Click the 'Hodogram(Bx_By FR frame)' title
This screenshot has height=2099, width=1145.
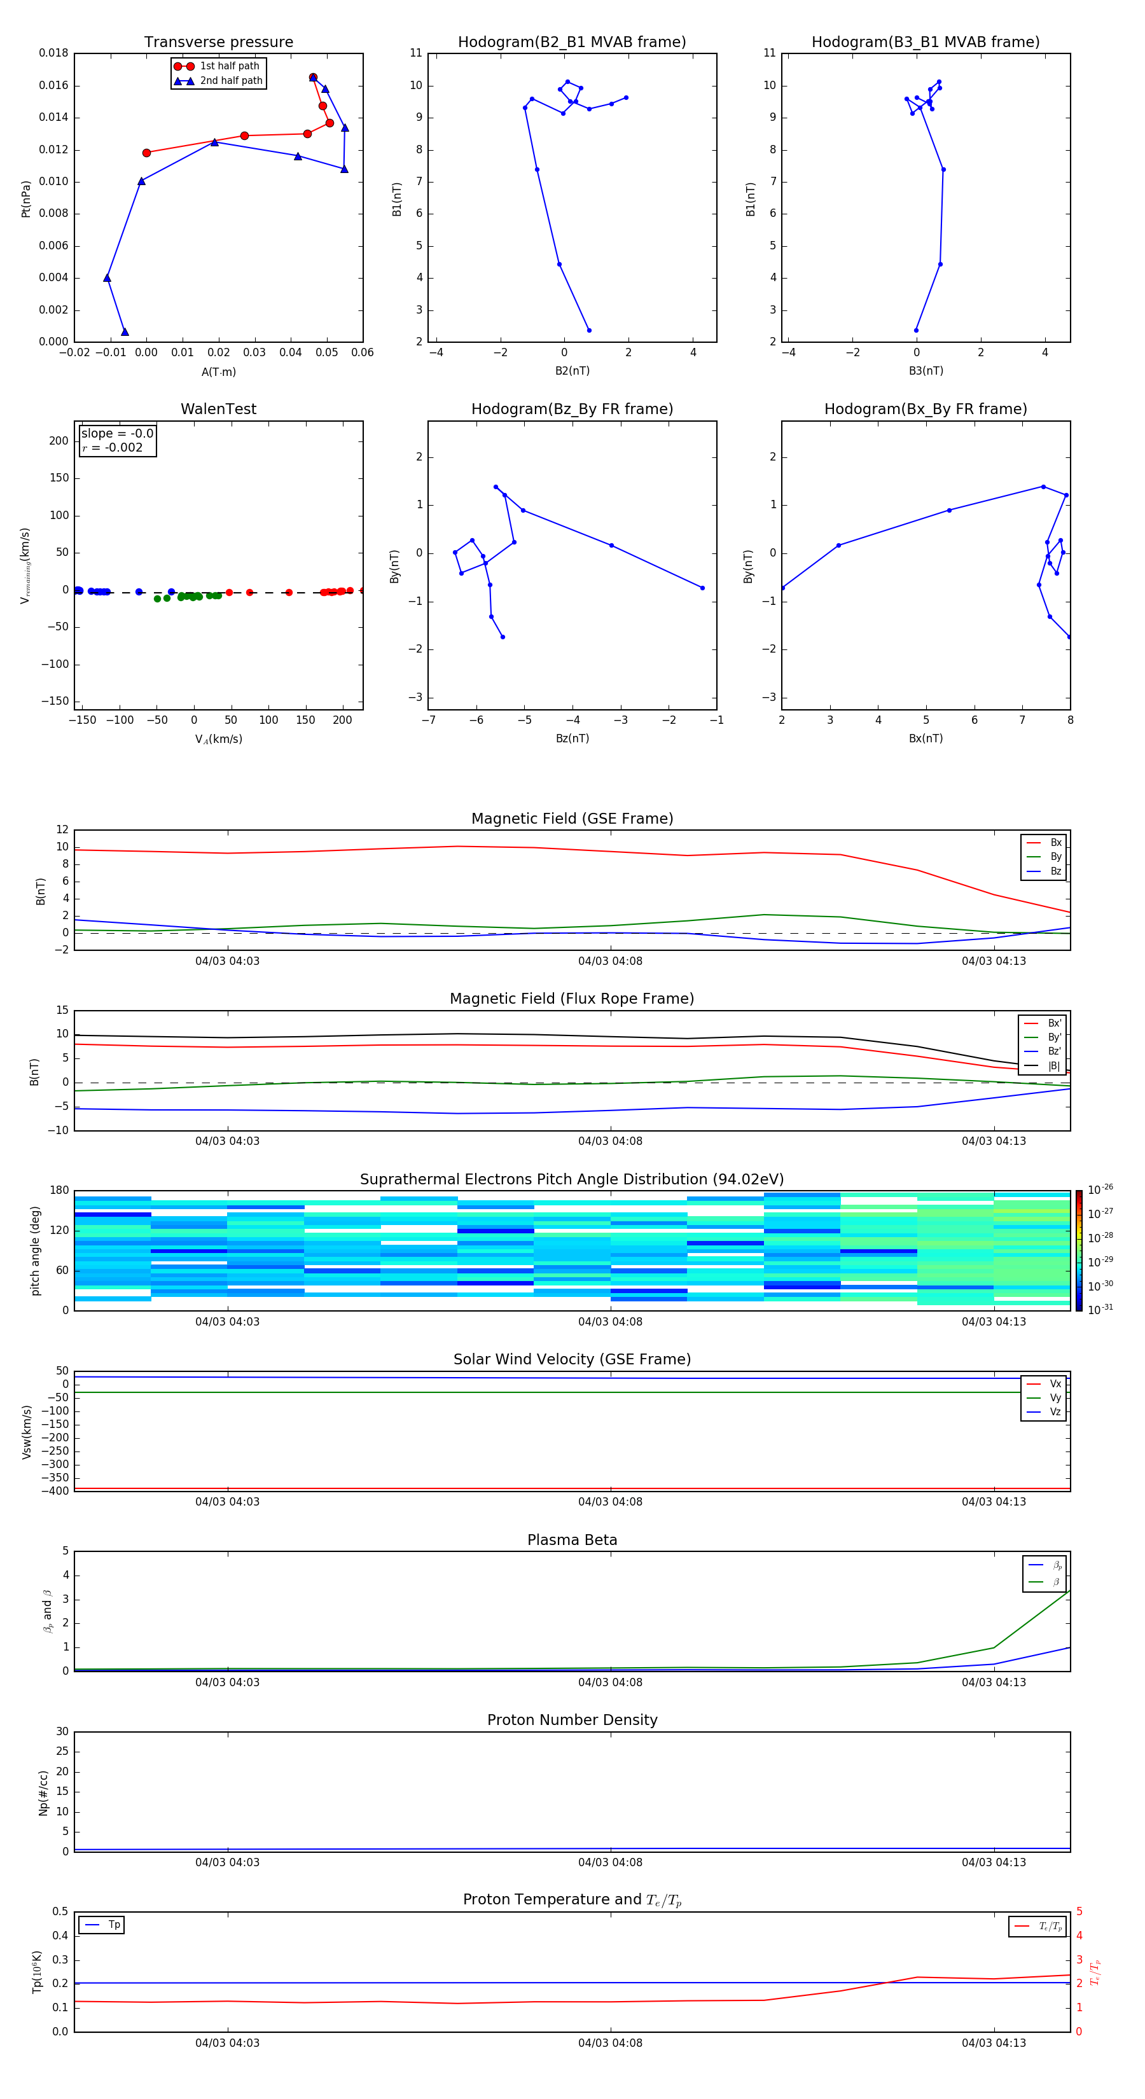click(x=926, y=409)
